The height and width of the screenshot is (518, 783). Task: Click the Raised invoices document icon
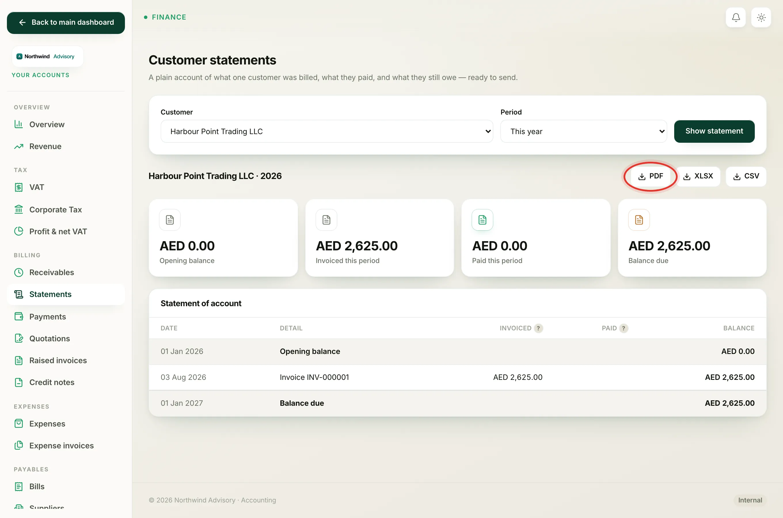18,360
